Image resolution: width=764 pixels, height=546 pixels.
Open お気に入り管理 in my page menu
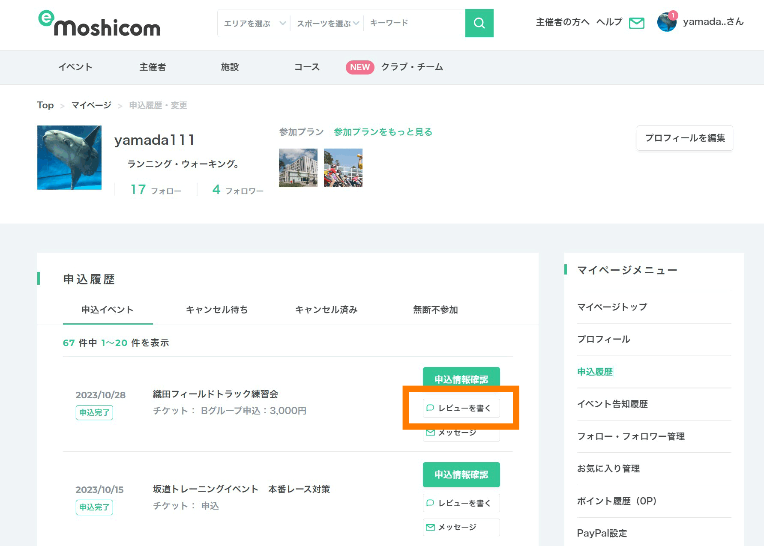coord(608,468)
